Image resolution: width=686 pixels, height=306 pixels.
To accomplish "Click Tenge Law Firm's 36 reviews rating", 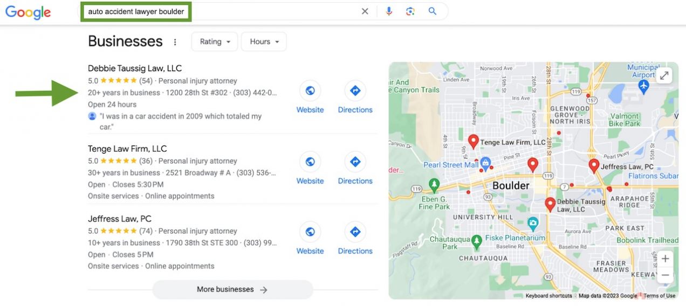I will coord(120,161).
